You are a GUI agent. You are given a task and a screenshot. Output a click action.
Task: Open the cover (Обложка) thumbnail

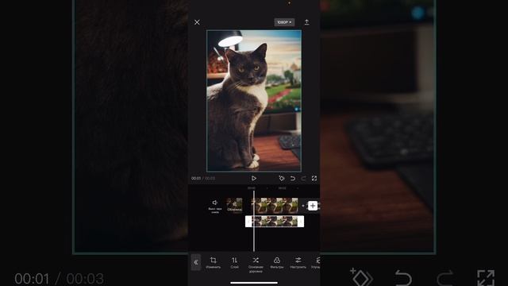click(x=234, y=205)
